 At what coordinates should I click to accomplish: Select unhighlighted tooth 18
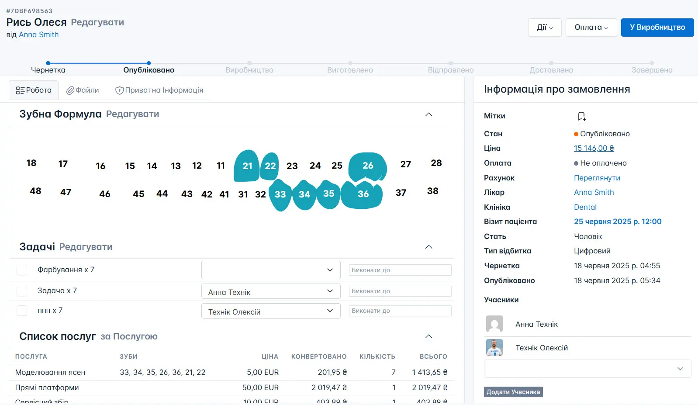point(31,163)
